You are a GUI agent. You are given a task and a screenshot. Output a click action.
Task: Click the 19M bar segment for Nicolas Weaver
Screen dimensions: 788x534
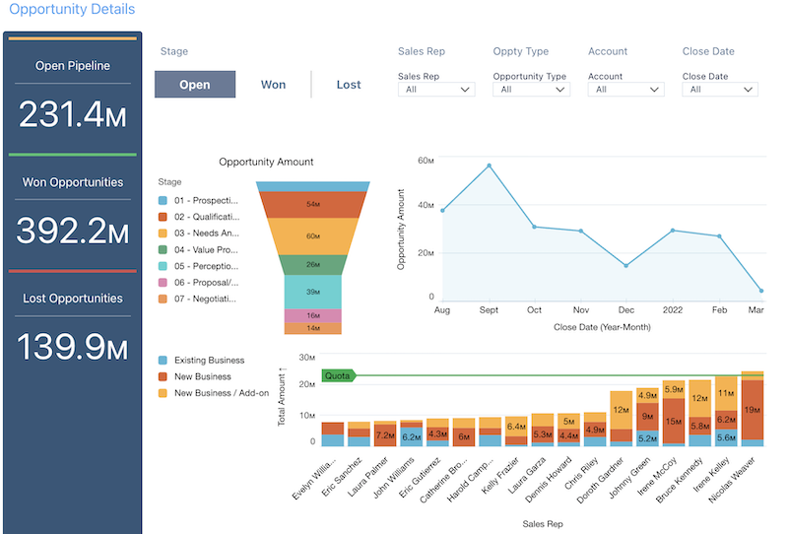tap(753, 410)
